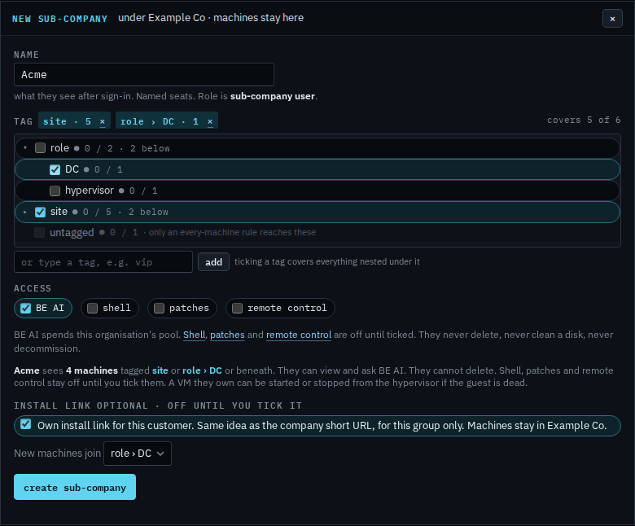This screenshot has height=526, width=635.
Task: Disable BE AI access
Action: pos(25,308)
